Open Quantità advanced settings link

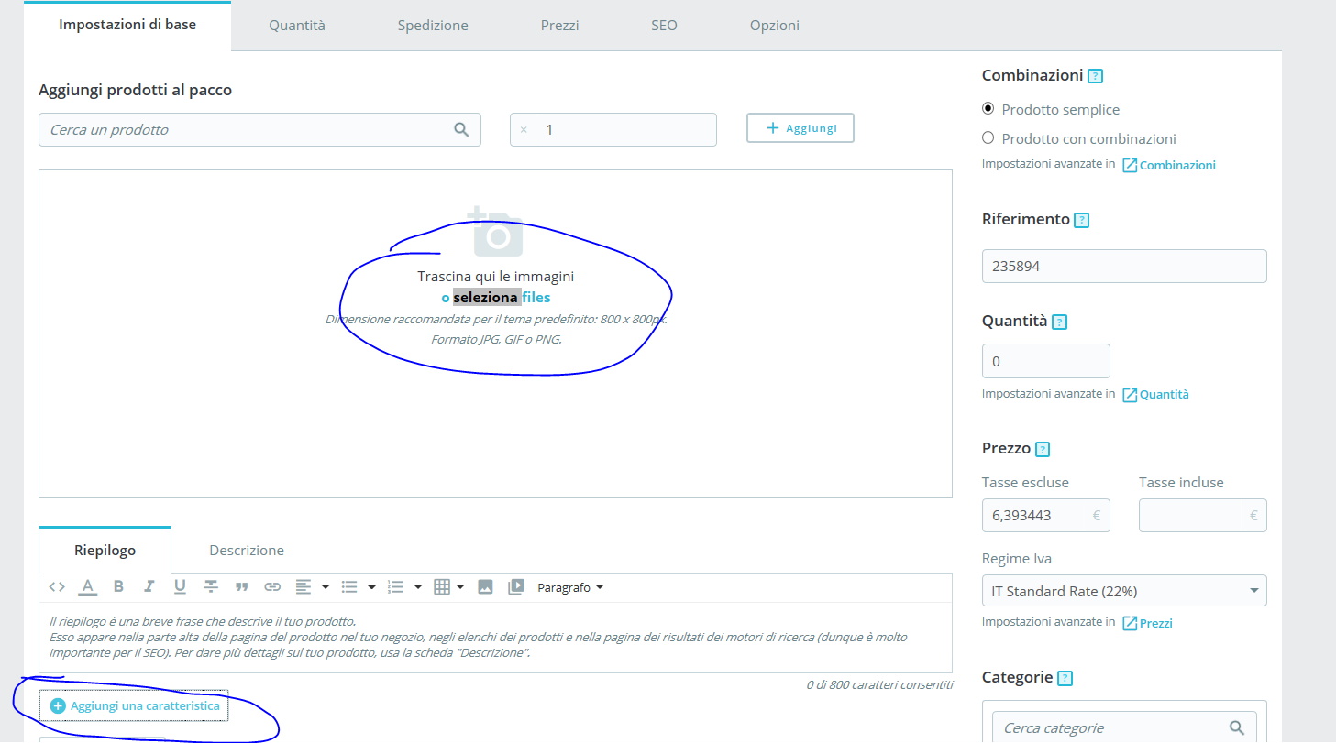coord(1155,395)
